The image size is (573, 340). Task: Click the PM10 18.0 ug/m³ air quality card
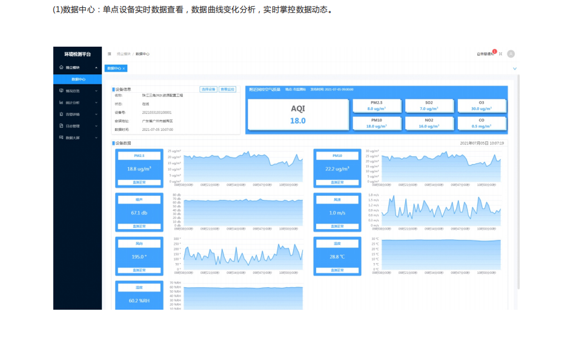point(377,123)
